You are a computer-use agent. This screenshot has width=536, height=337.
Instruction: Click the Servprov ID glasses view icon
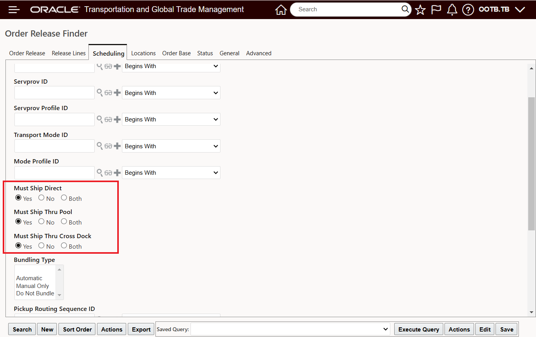[108, 93]
